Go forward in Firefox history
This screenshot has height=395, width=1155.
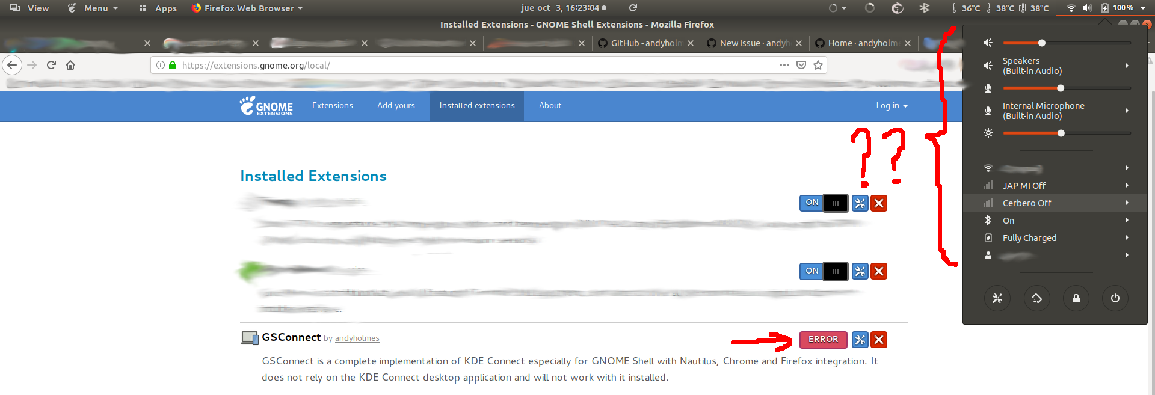click(32, 65)
